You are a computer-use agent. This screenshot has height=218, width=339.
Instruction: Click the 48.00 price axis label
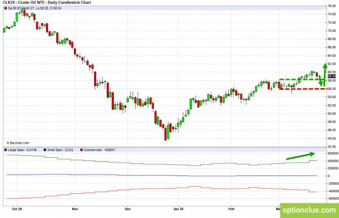331,121
